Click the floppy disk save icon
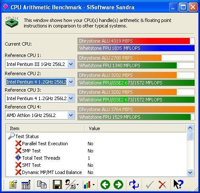The width and height of the screenshot is (200, 193). click(x=57, y=185)
